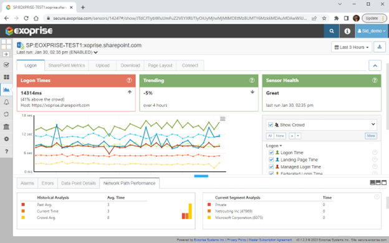Expand the Show Crowd dropdown chevron
This screenshot has height=243, width=389.
tap(373, 124)
